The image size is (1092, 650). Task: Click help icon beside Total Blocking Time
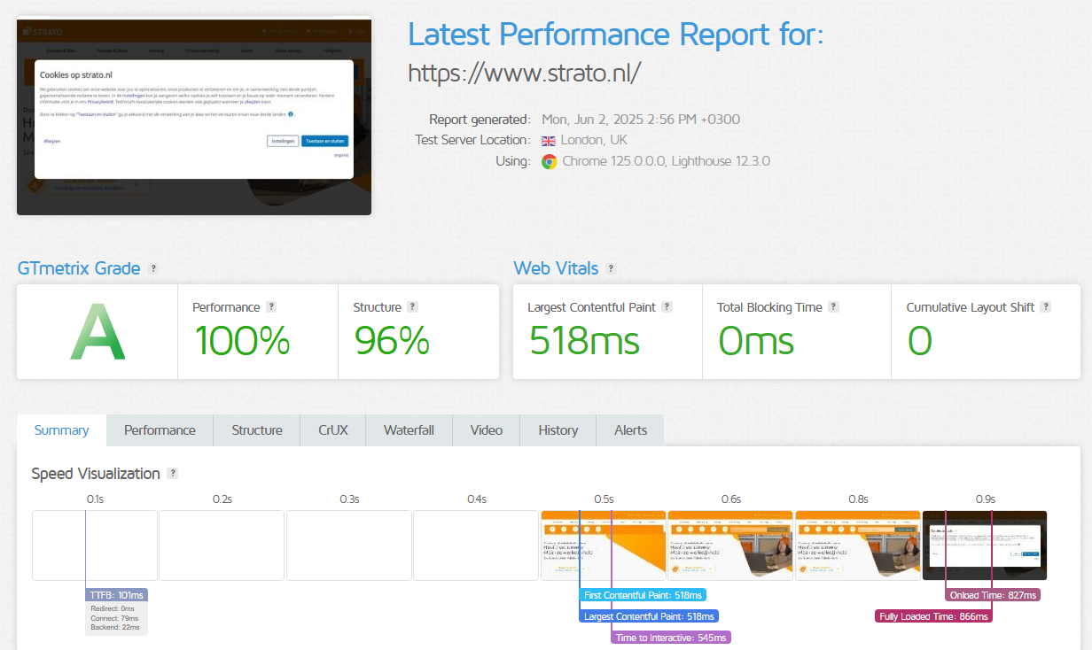833,306
